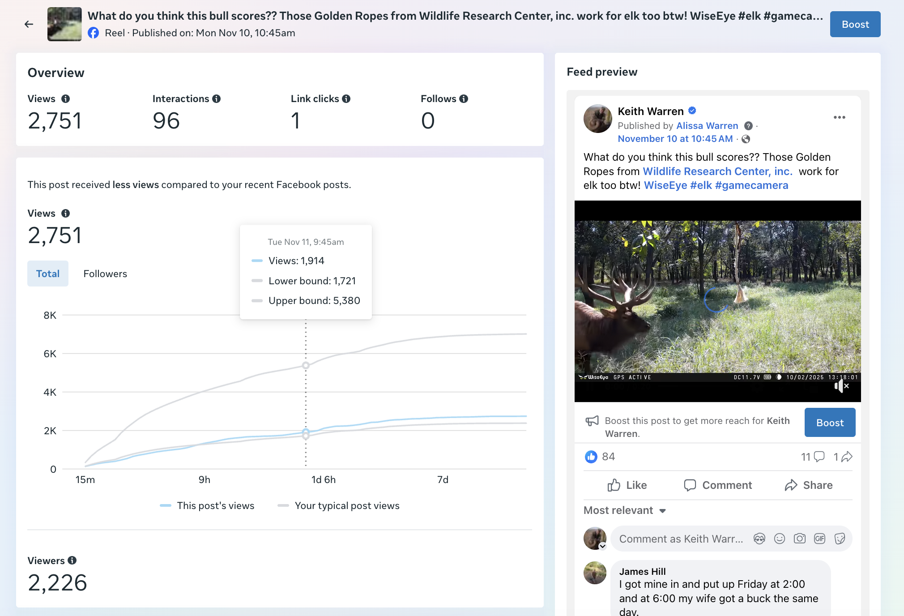
Task: Like the post with the Like button
Action: (627, 485)
